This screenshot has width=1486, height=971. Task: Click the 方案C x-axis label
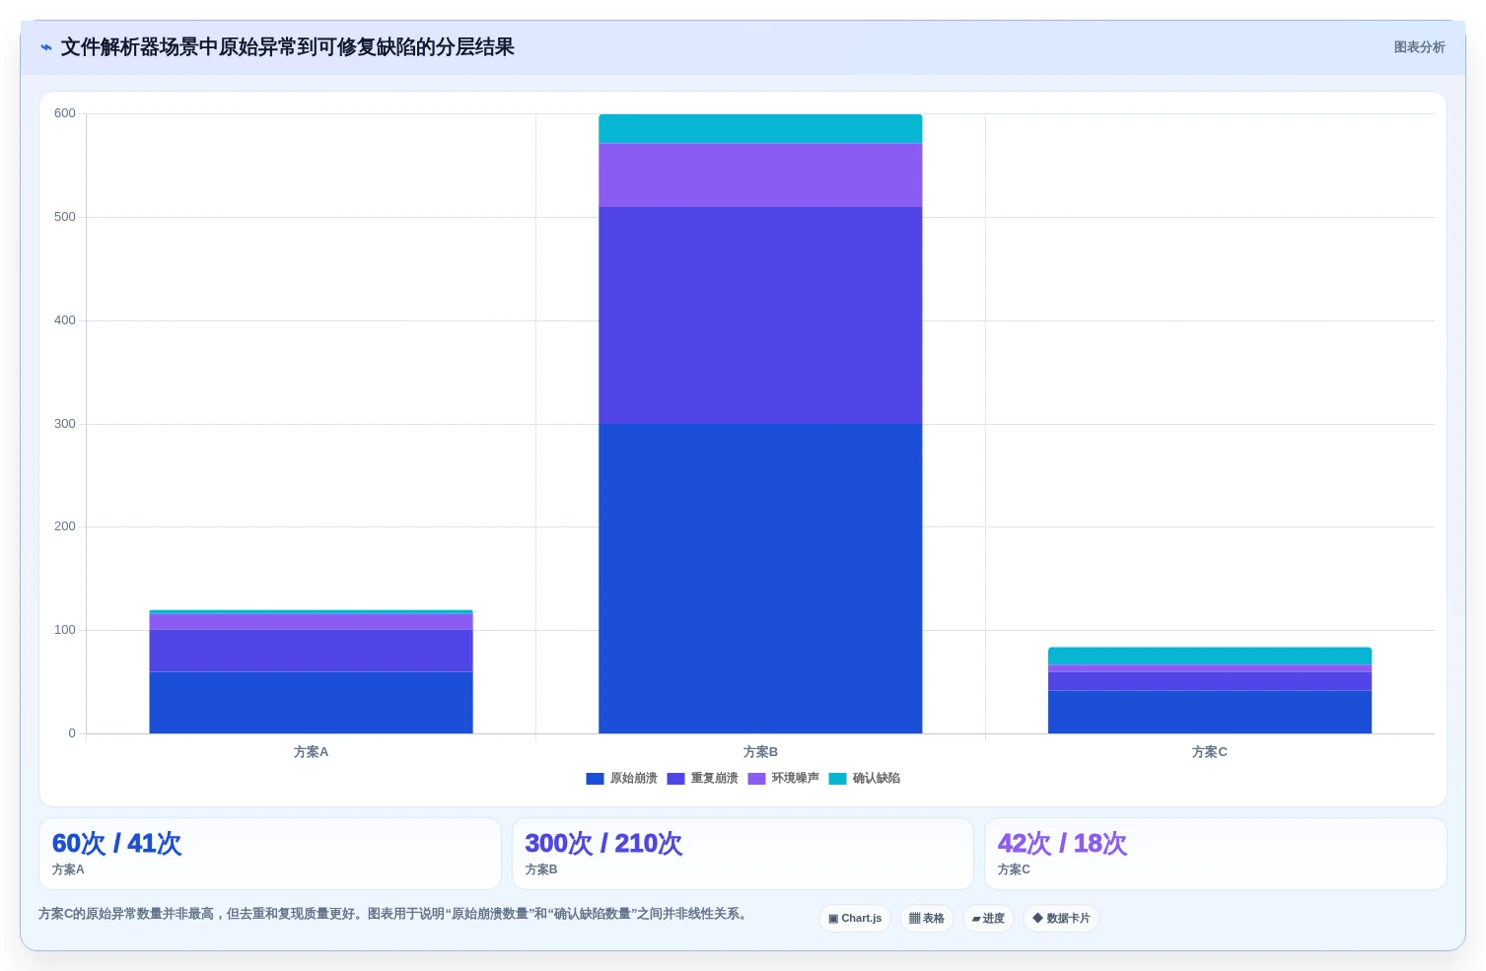pos(1210,752)
